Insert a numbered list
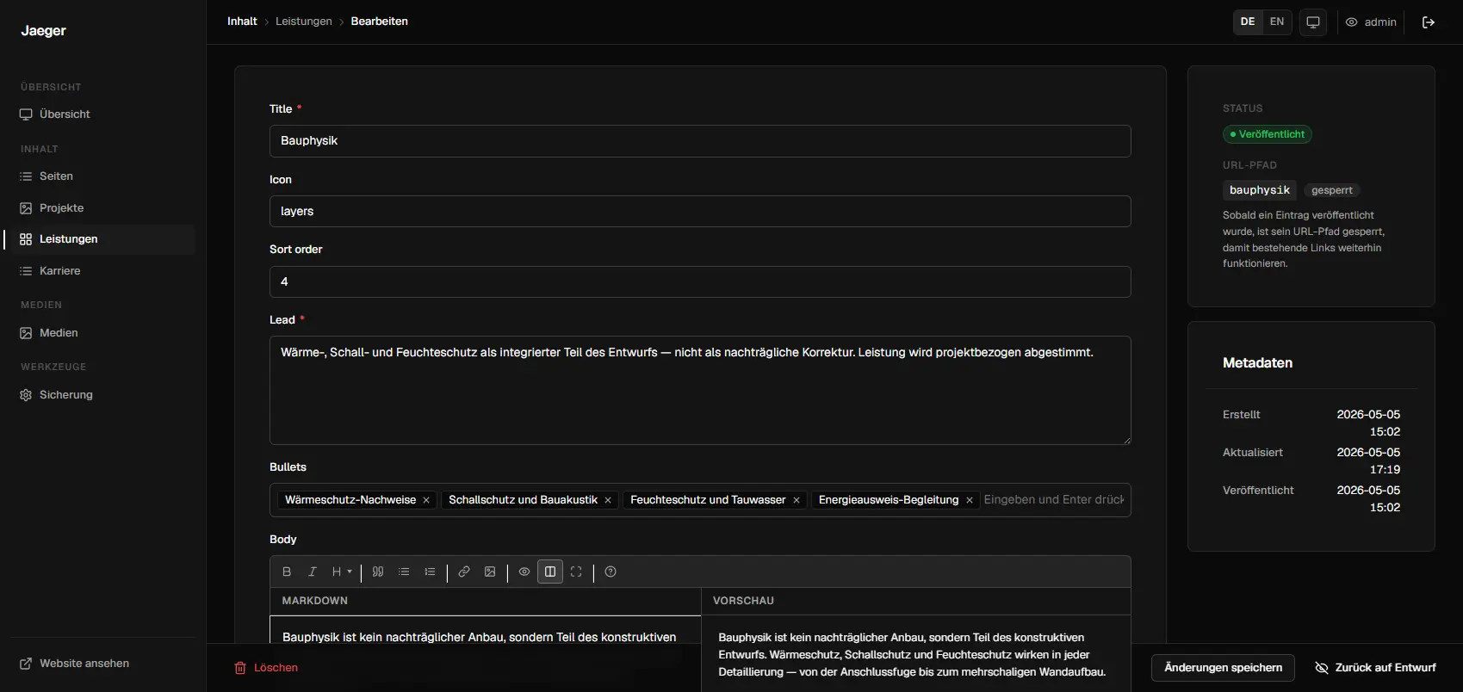Image resolution: width=1463 pixels, height=692 pixels. 430,572
